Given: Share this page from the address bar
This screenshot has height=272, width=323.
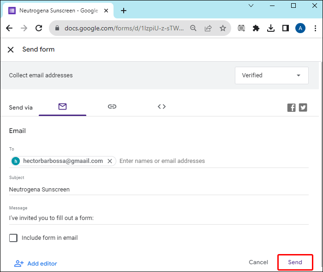Looking at the screenshot, I should tap(208, 28).
